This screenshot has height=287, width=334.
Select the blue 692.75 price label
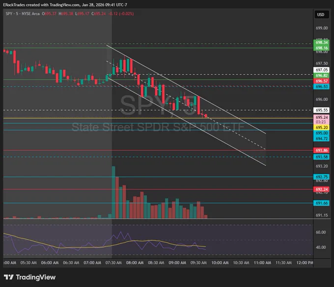(321, 177)
